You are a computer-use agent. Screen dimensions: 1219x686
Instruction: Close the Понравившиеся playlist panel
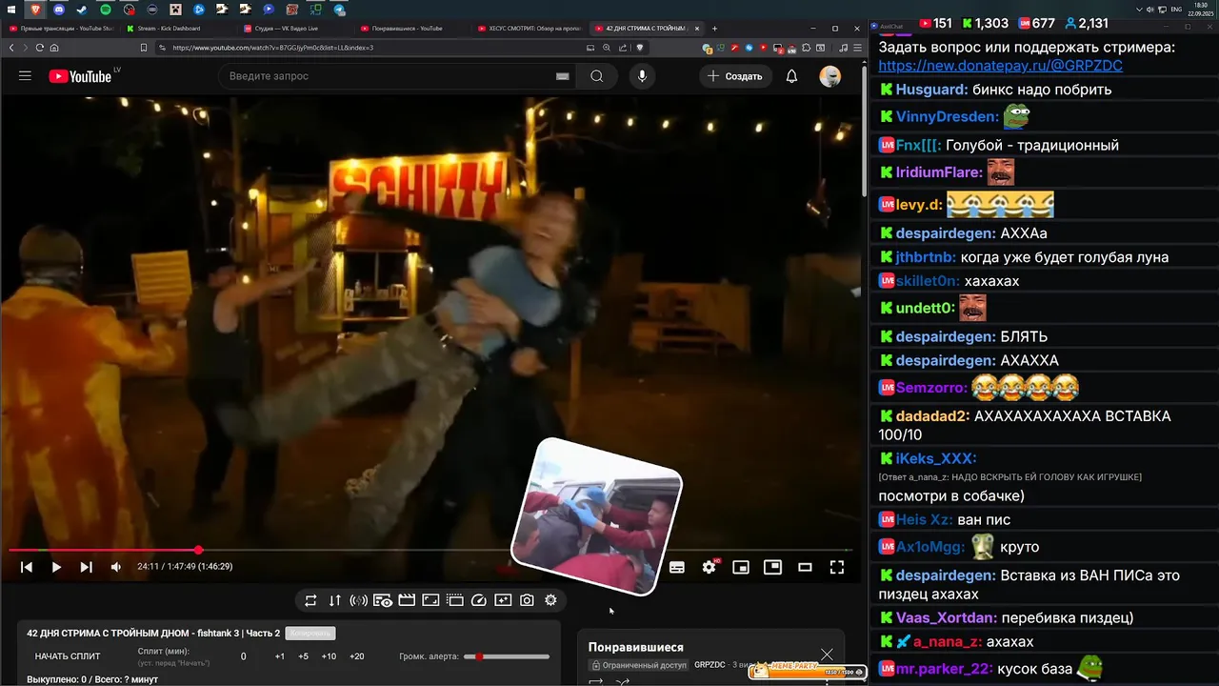pos(827,655)
